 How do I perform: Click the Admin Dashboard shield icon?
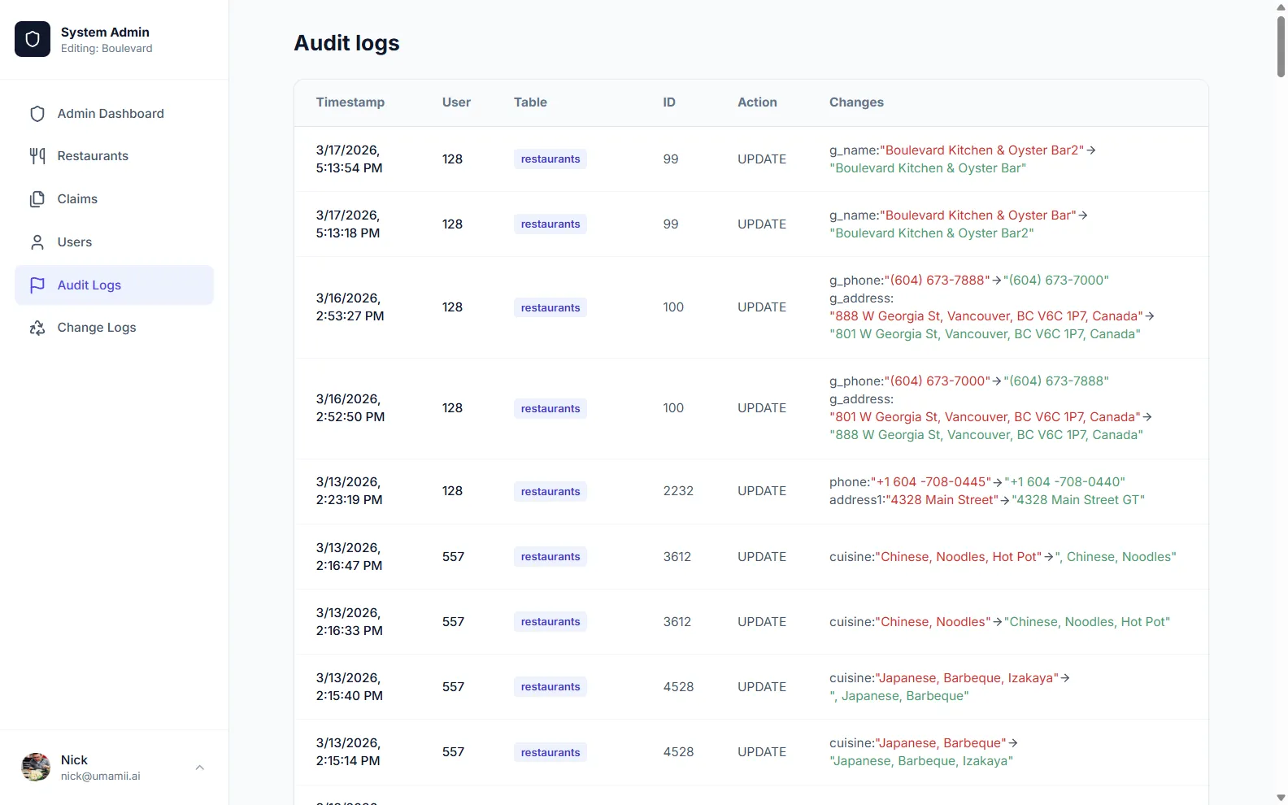pyautogui.click(x=37, y=114)
